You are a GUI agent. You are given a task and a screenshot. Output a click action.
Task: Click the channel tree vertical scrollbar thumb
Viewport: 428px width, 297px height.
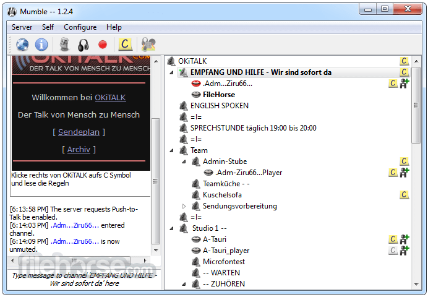pos(416,105)
